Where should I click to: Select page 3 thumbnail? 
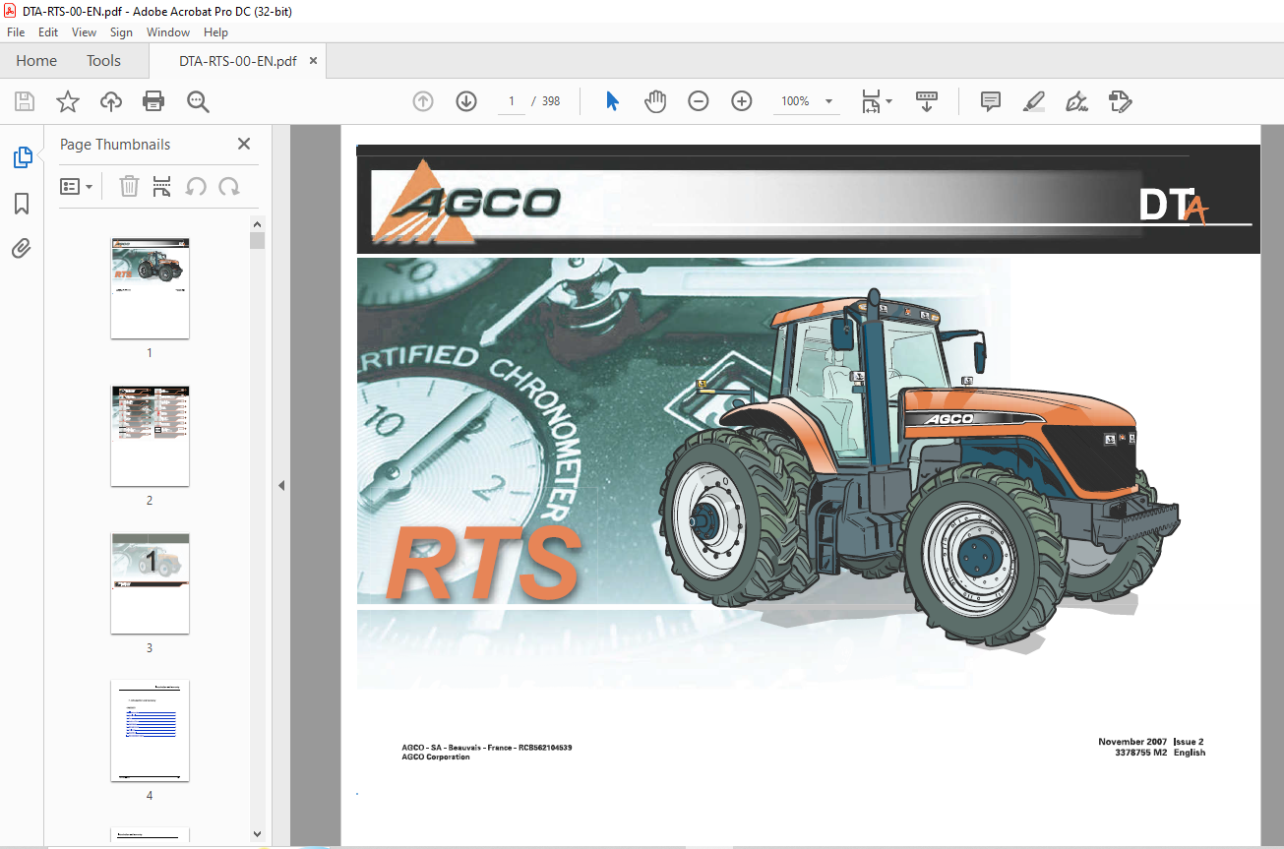pos(150,583)
